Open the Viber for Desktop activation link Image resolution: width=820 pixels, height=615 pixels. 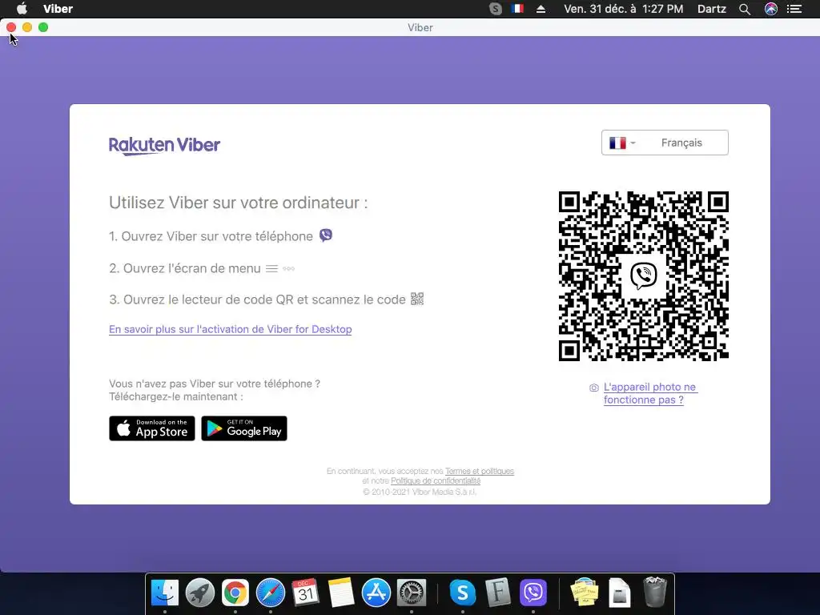(x=230, y=329)
